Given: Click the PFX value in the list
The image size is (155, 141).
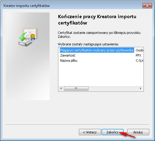Looking at the screenshot, I should point(138,55).
